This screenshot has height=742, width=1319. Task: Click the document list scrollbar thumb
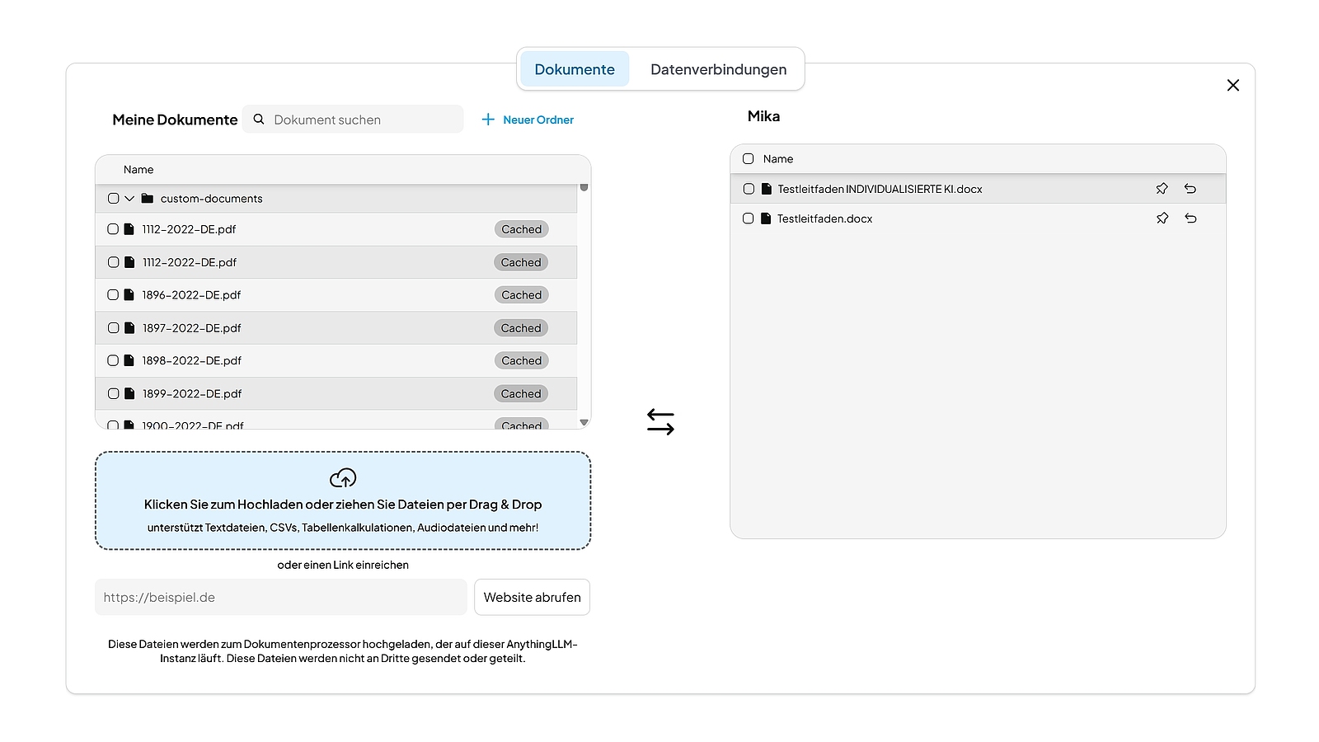[584, 188]
